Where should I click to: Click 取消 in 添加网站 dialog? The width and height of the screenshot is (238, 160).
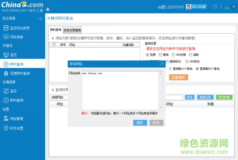coord(156,122)
